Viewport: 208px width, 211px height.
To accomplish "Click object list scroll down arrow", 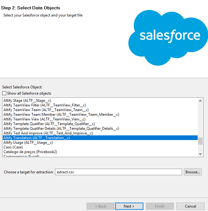I will [x=200, y=154].
